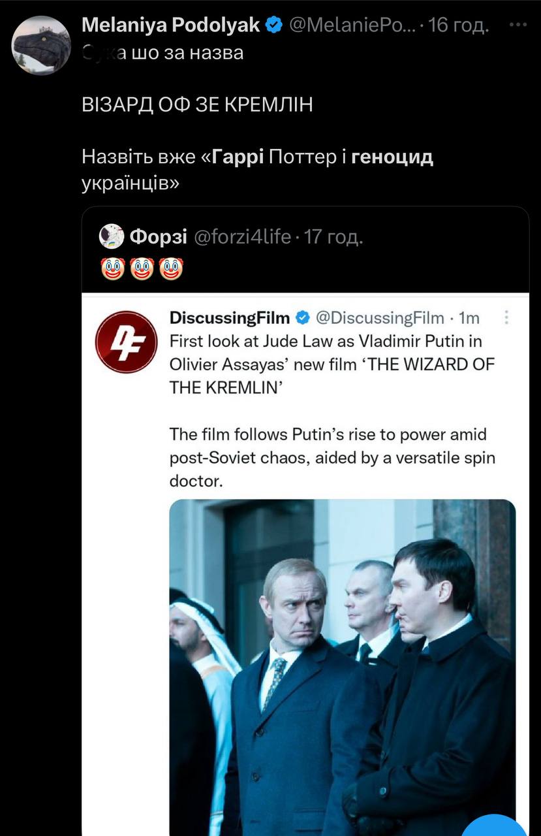Click DiscussingFilm's blue verified checkmark
The height and width of the screenshot is (836, 541).
[x=303, y=318]
